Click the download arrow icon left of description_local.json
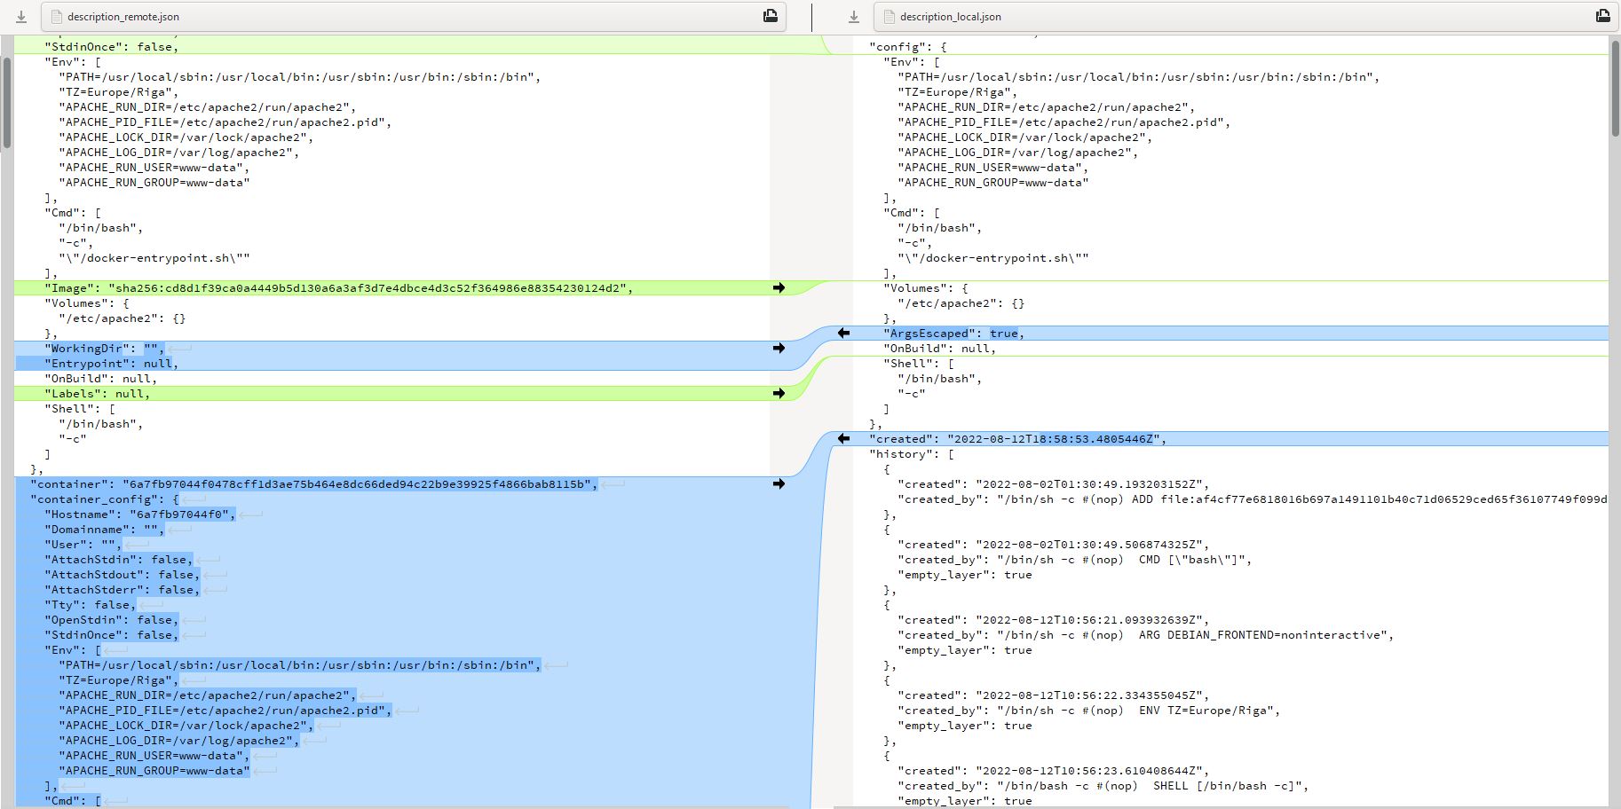1621x809 pixels. [854, 17]
